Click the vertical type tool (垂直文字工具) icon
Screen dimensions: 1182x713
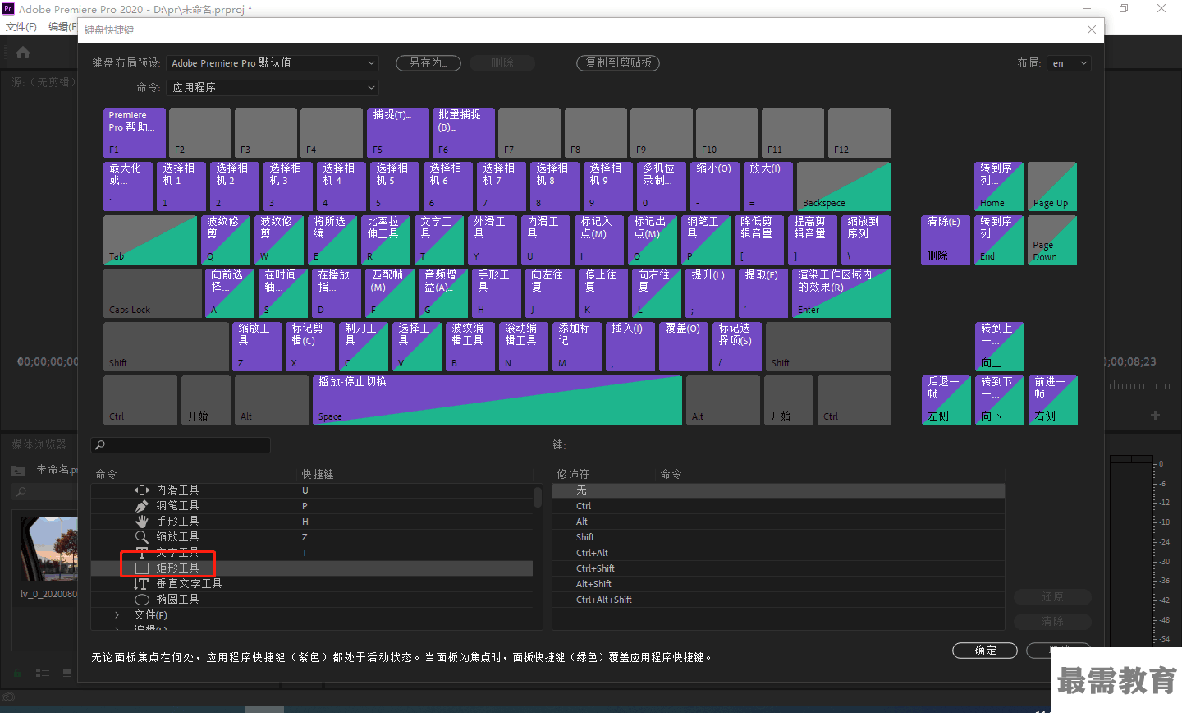coord(142,583)
